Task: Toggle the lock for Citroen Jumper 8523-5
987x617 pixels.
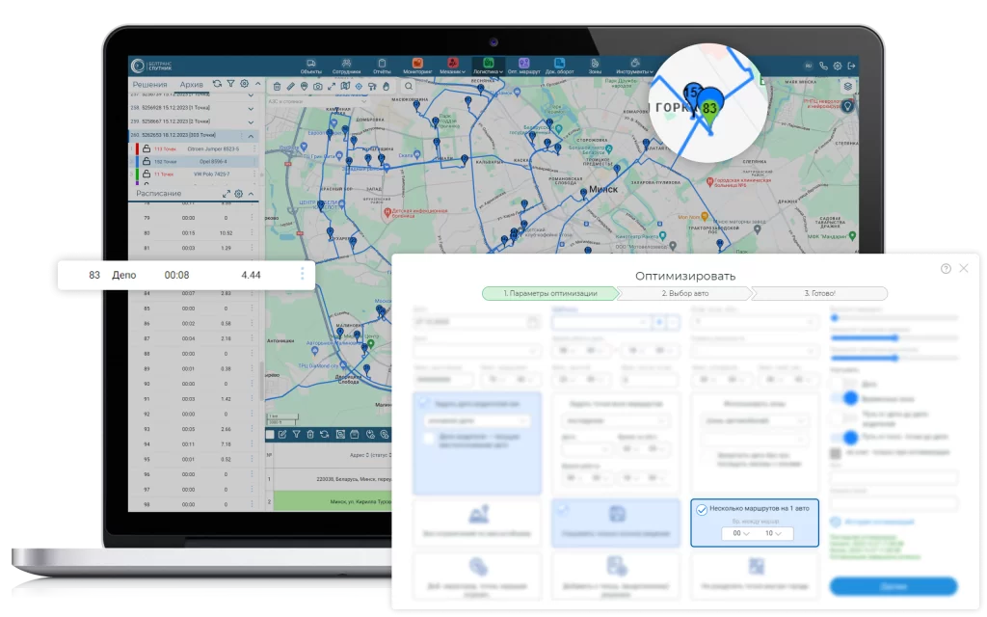Action: click(147, 149)
